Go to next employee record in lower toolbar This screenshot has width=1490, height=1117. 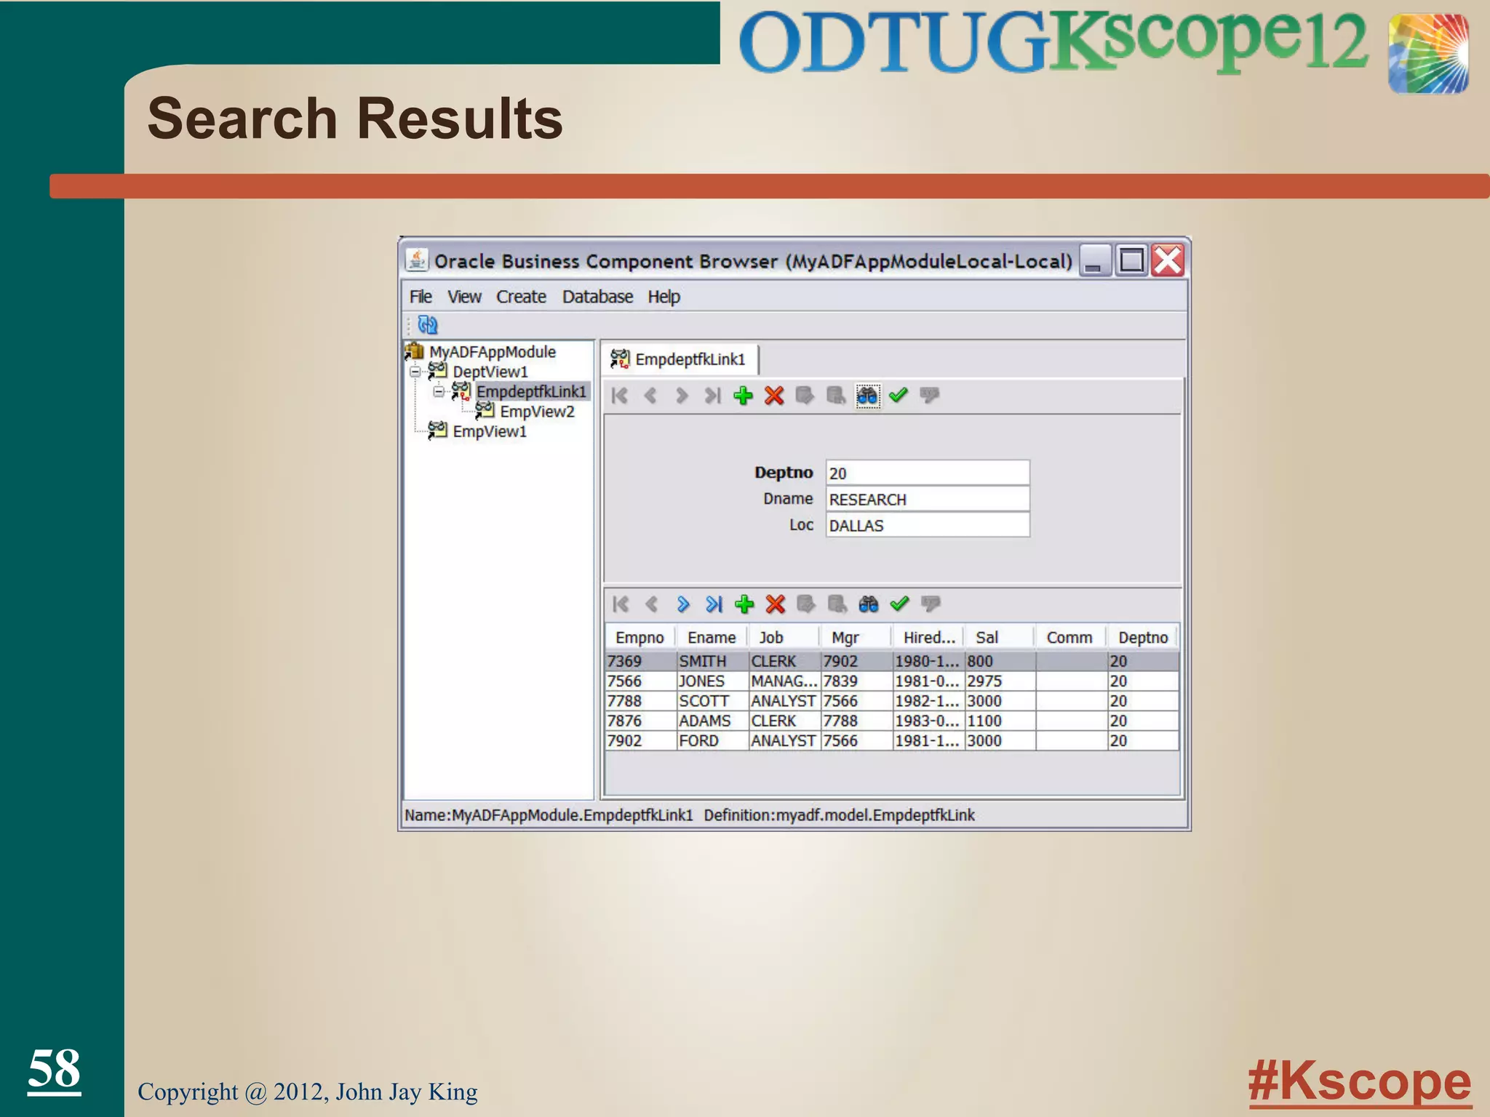coord(682,604)
